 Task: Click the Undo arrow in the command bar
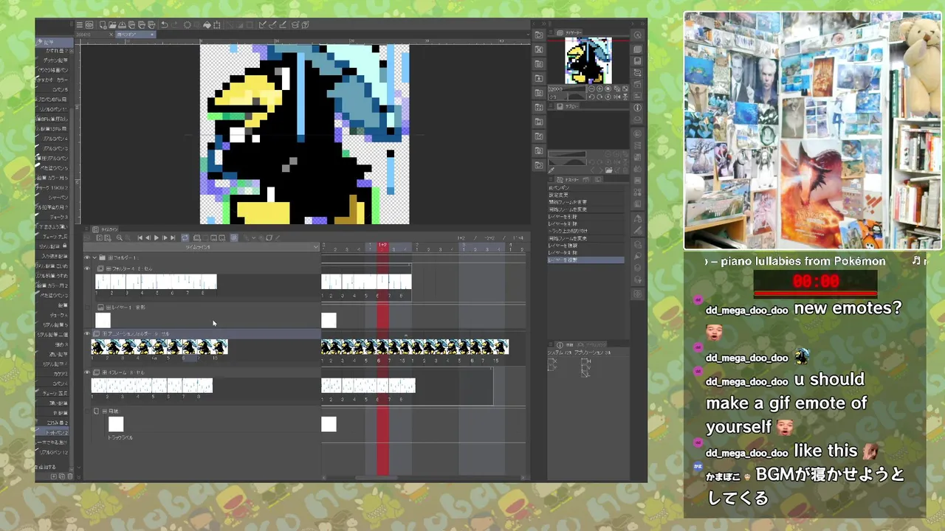(x=164, y=24)
